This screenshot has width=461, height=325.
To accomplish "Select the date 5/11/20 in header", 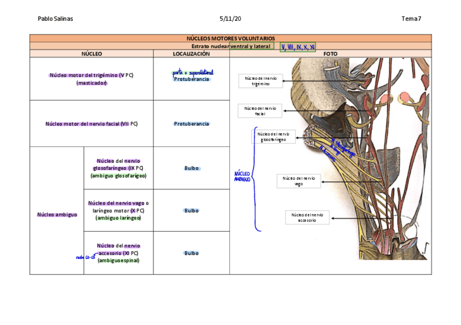I will pyautogui.click(x=230, y=18).
